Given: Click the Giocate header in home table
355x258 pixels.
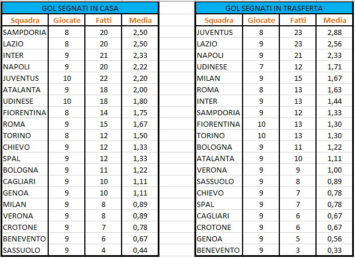Looking at the screenshot, I should point(67,20).
